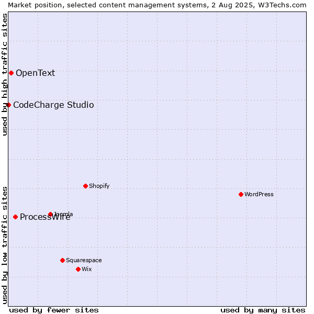
Task: Click the Shopify label text
Action: pos(99,186)
